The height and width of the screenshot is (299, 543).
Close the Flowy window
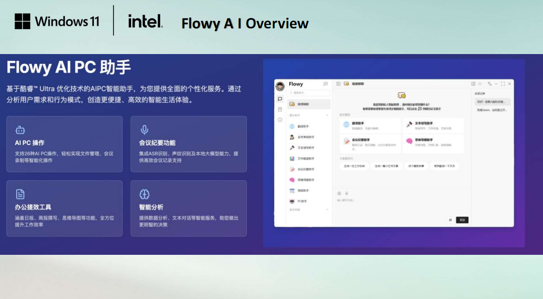(x=510, y=84)
